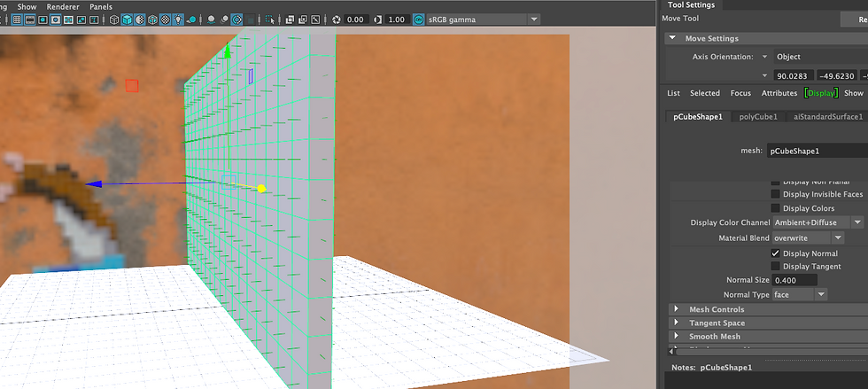Click the exposure reset icon
This screenshot has height=389, width=868.
(337, 19)
